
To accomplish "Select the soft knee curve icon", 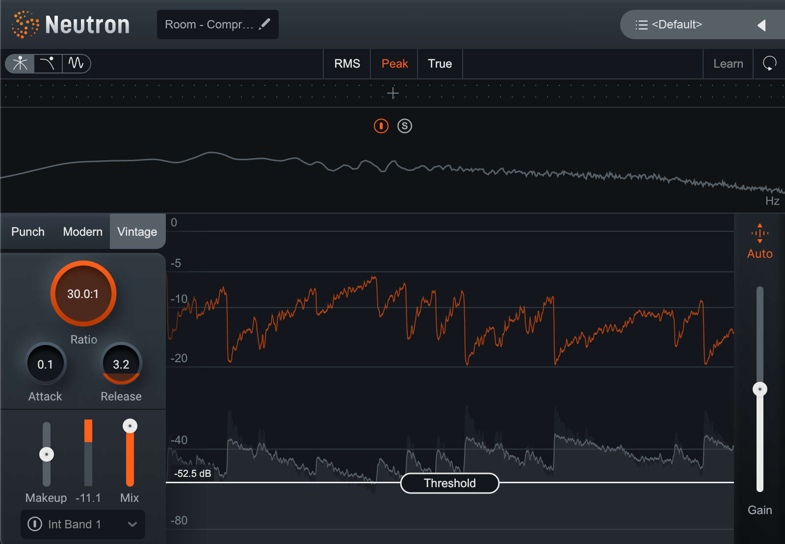I will 48,64.
